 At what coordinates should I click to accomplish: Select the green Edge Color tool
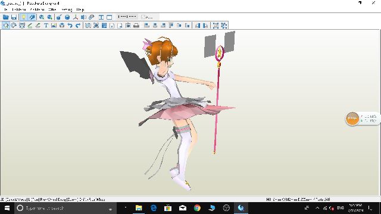[x=30, y=25]
